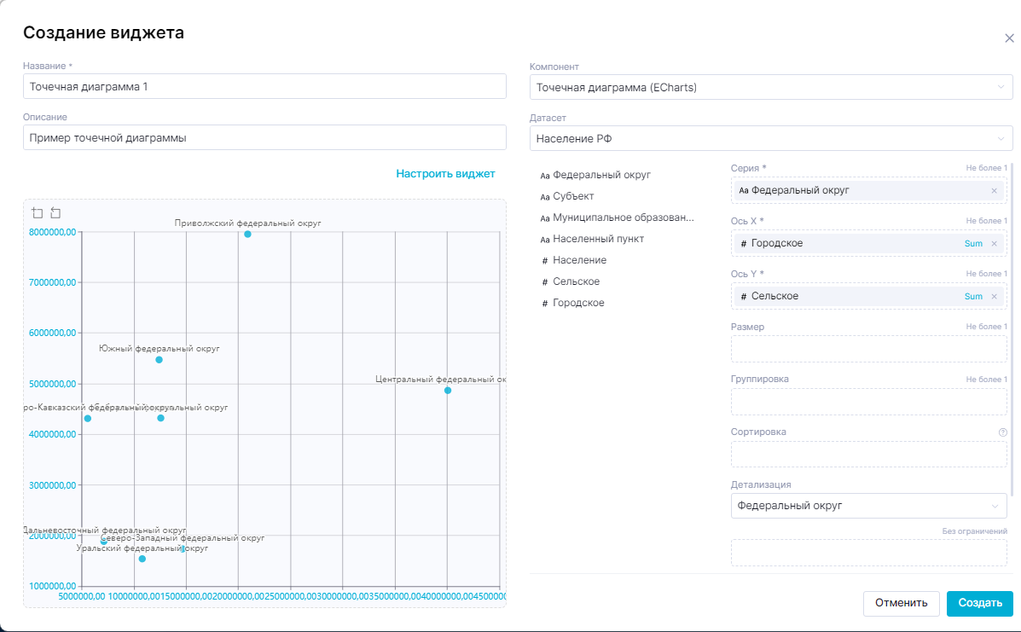This screenshot has height=632, width=1021.
Task: Click the Уральский федеральный округ data point
Action: tap(142, 560)
